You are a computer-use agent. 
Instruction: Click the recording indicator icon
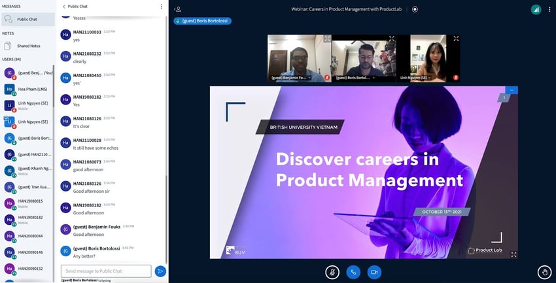(x=415, y=9)
